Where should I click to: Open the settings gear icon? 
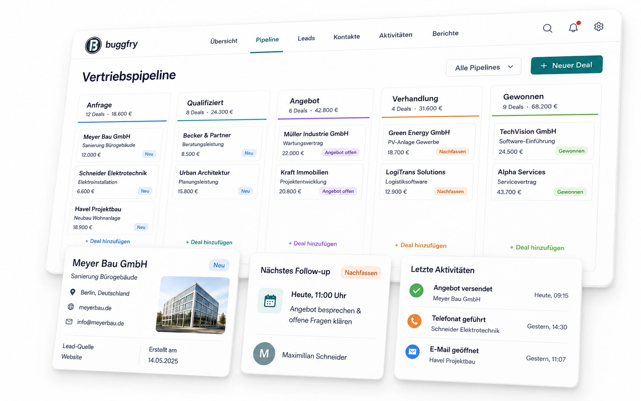coord(599,27)
